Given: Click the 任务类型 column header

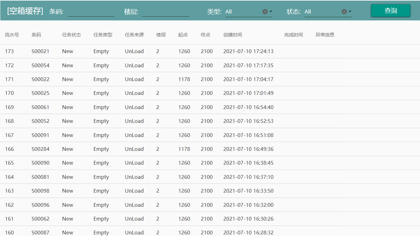Looking at the screenshot, I should 103,35.
